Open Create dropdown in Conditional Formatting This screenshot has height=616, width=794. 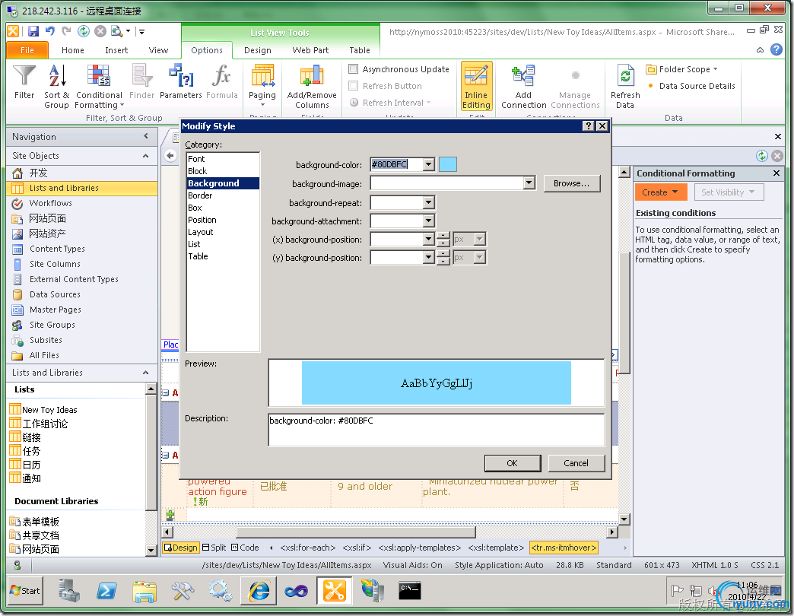(660, 192)
